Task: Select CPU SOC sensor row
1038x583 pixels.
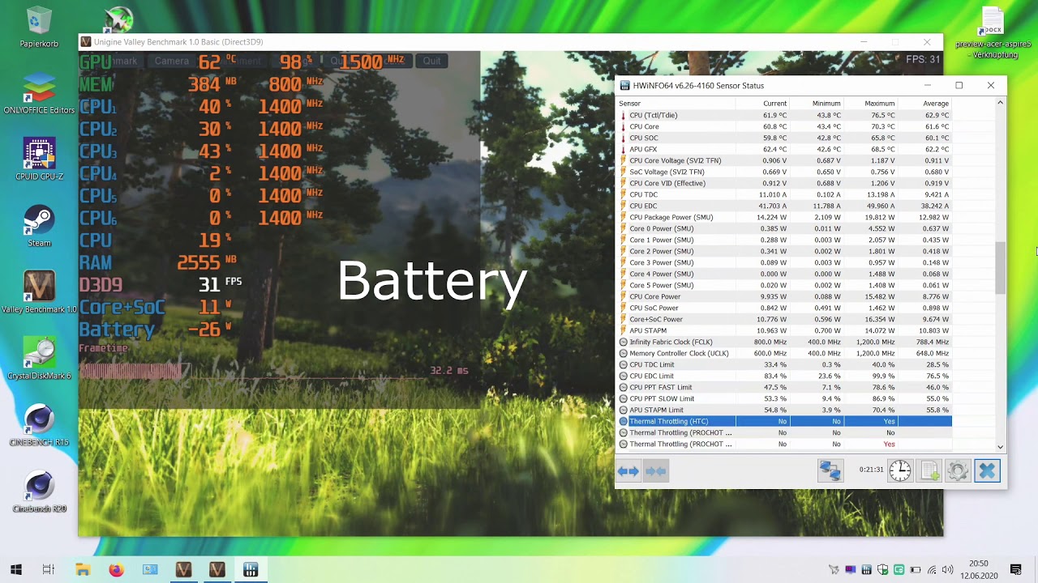Action: [x=783, y=138]
